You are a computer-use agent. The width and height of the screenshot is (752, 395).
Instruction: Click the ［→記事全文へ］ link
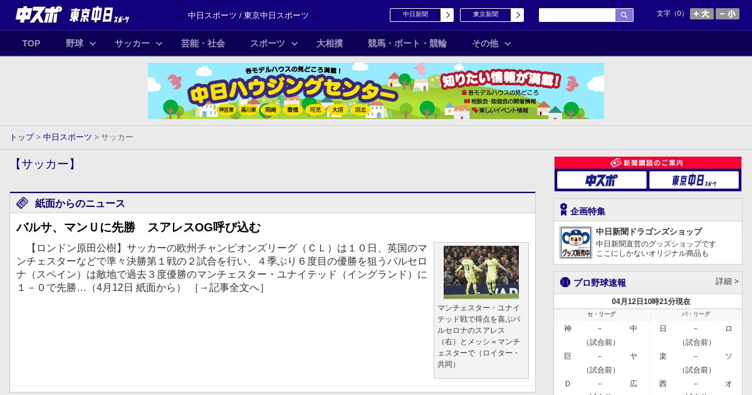229,288
